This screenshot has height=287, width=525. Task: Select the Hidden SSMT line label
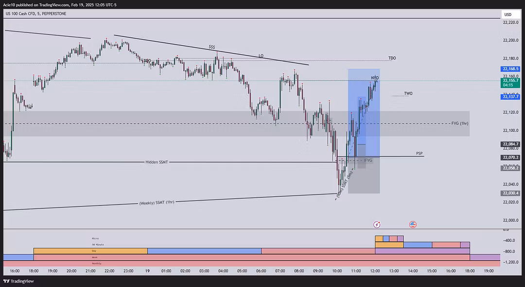(x=156, y=162)
